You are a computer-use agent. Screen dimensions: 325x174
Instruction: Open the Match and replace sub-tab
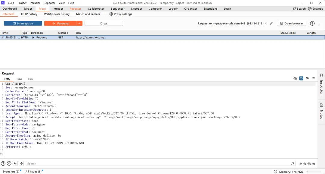[88, 14]
